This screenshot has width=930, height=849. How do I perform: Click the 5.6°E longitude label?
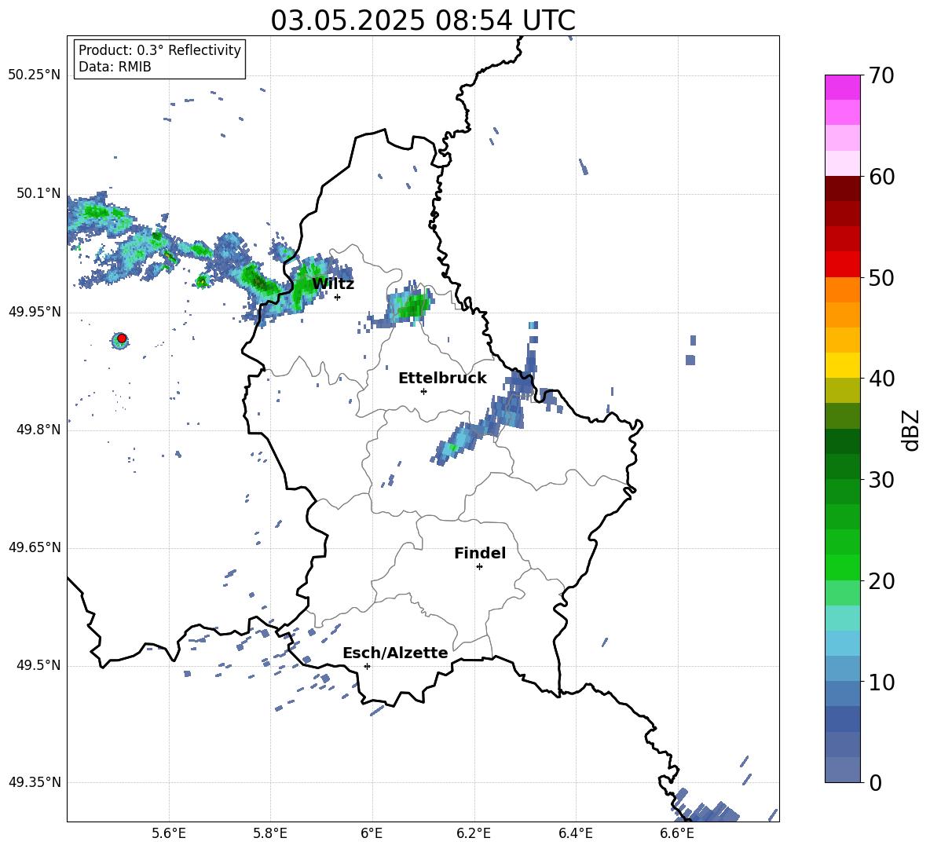pyautogui.click(x=169, y=833)
